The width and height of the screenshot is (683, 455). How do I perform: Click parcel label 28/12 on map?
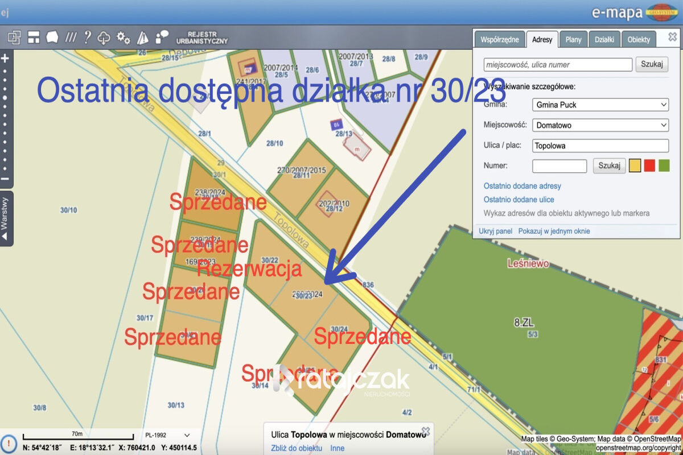334,209
